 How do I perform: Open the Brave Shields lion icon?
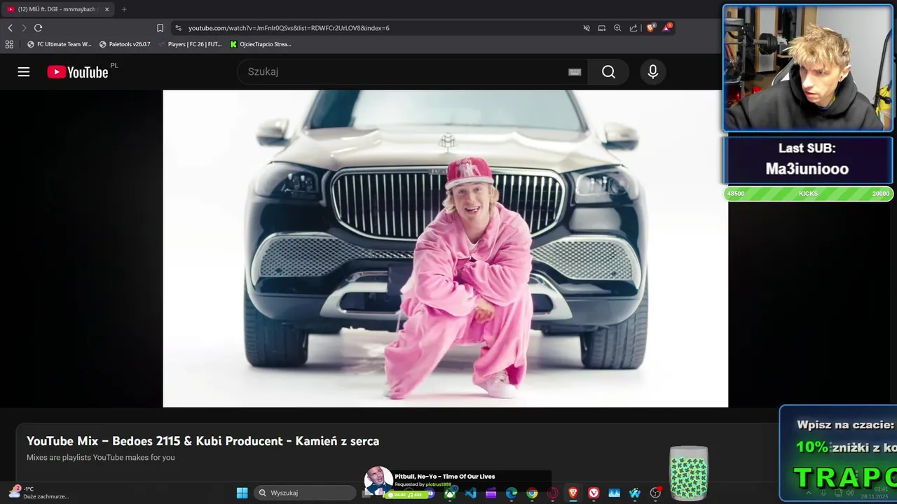point(651,27)
